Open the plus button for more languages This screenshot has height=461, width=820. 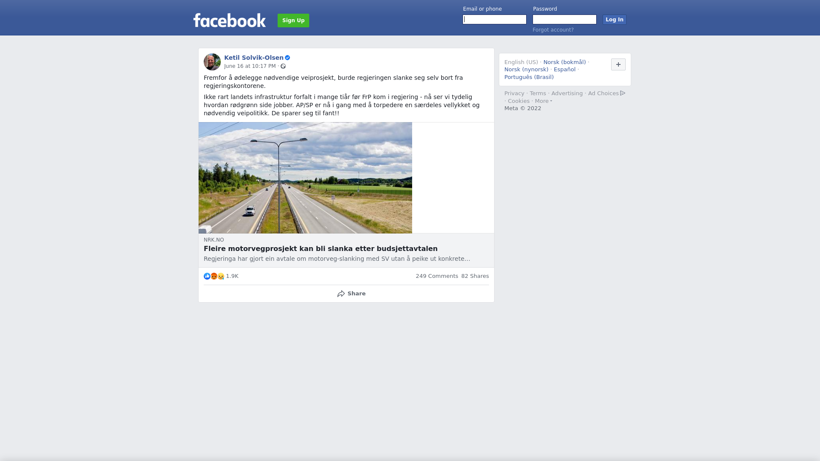[618, 64]
